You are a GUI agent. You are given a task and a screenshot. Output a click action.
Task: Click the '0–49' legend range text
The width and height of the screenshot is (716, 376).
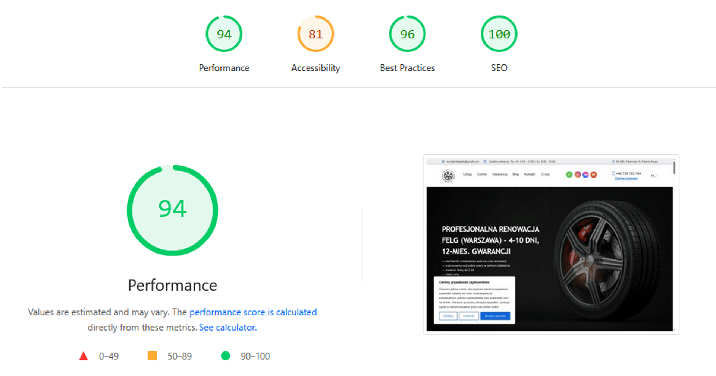109,356
